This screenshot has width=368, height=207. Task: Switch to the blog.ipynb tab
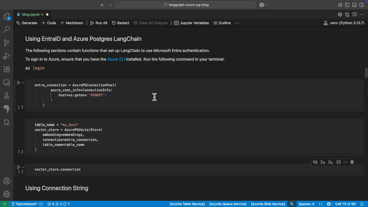[32, 14]
